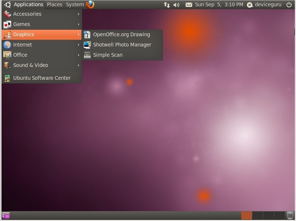Open the deviceguru user status menu
The height and width of the screenshot is (221, 296).
click(x=268, y=4)
